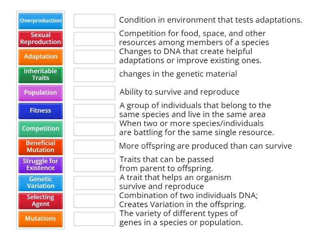Click the answer box next to 'Combination of two individuals DNA'
The image size is (320, 240).
click(94, 200)
